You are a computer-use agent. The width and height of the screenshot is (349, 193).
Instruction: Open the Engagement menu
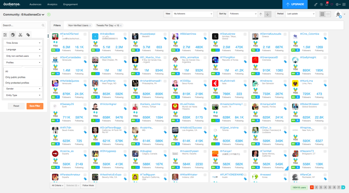(70, 5)
